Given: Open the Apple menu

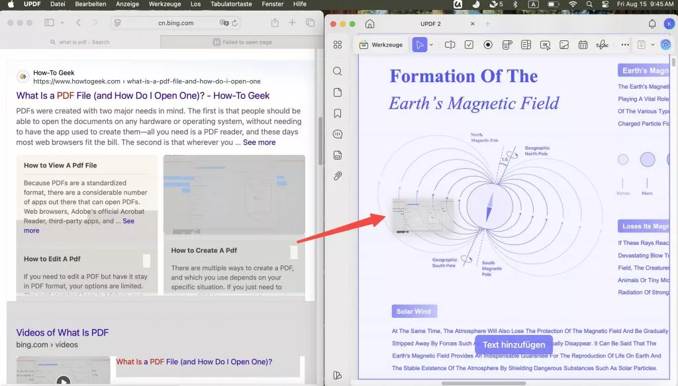Looking at the screenshot, I should tap(11, 4).
